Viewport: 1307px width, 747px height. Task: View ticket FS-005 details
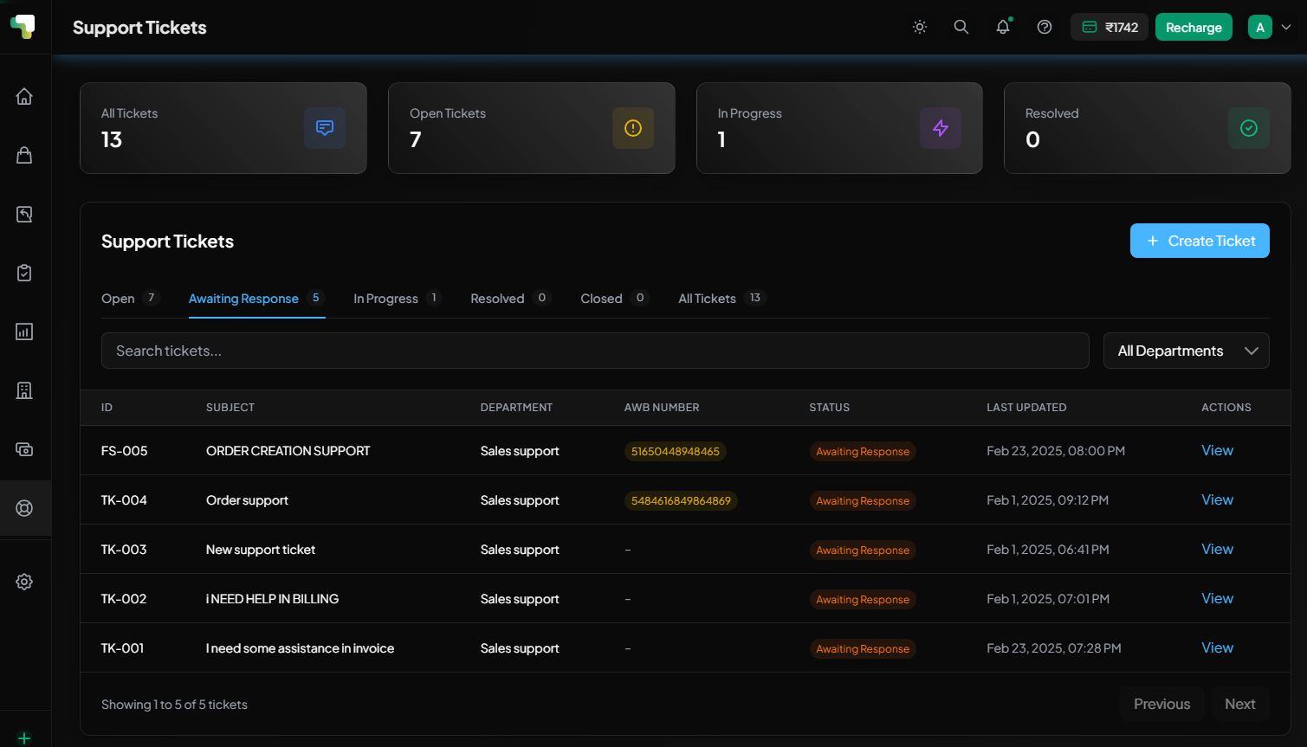tap(1217, 450)
